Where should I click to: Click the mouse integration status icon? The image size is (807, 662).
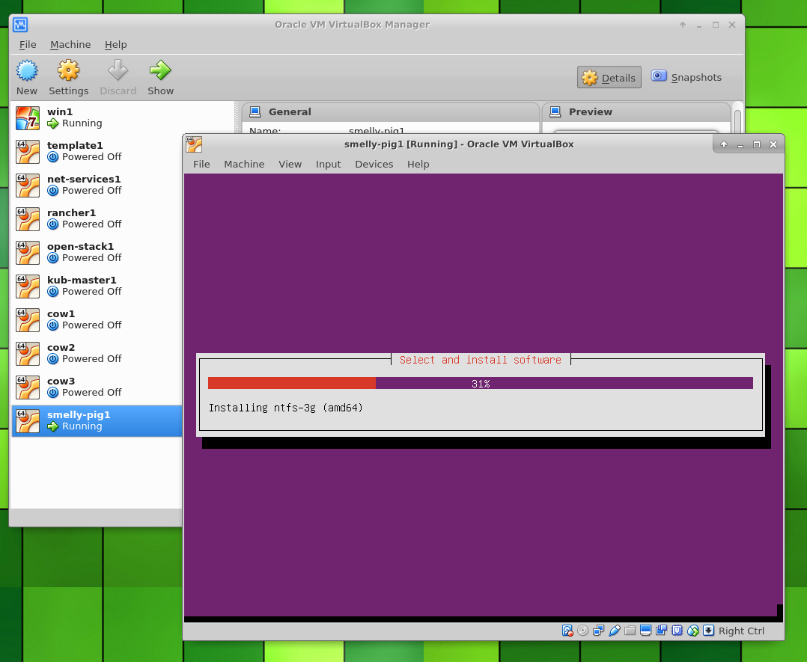pyautogui.click(x=693, y=631)
